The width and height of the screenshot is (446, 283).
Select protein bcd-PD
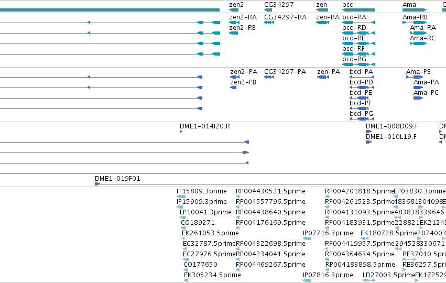coord(362,88)
